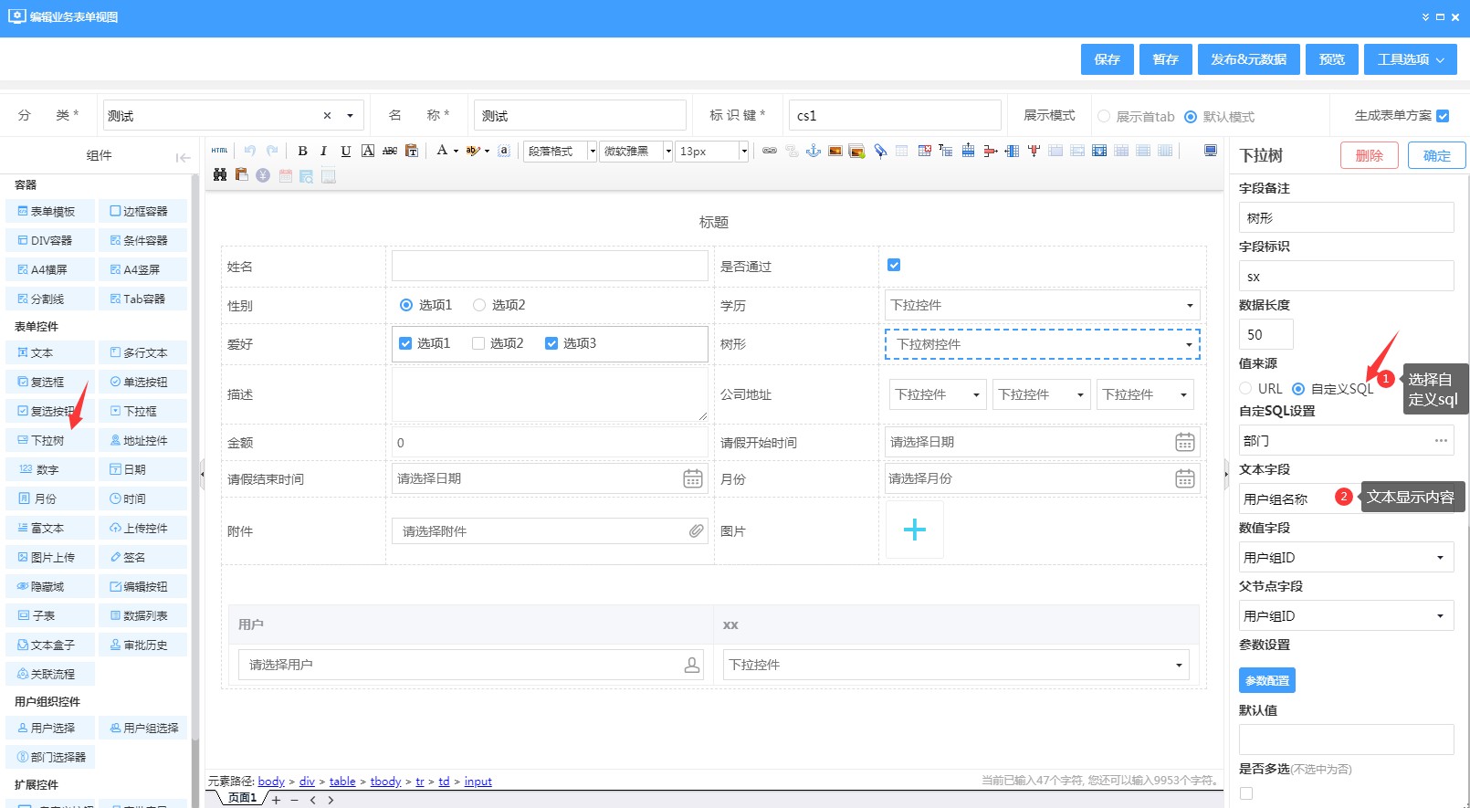Click the tbody link in element path
The height and width of the screenshot is (808, 1470).
pos(385,782)
